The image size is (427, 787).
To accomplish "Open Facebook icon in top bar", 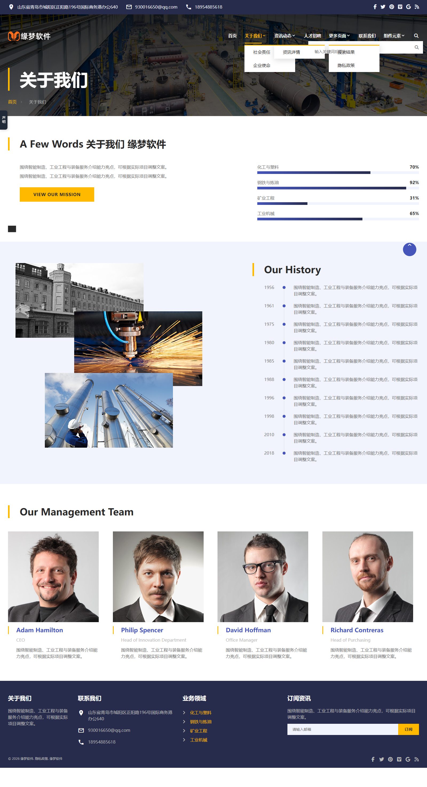I will (x=375, y=7).
